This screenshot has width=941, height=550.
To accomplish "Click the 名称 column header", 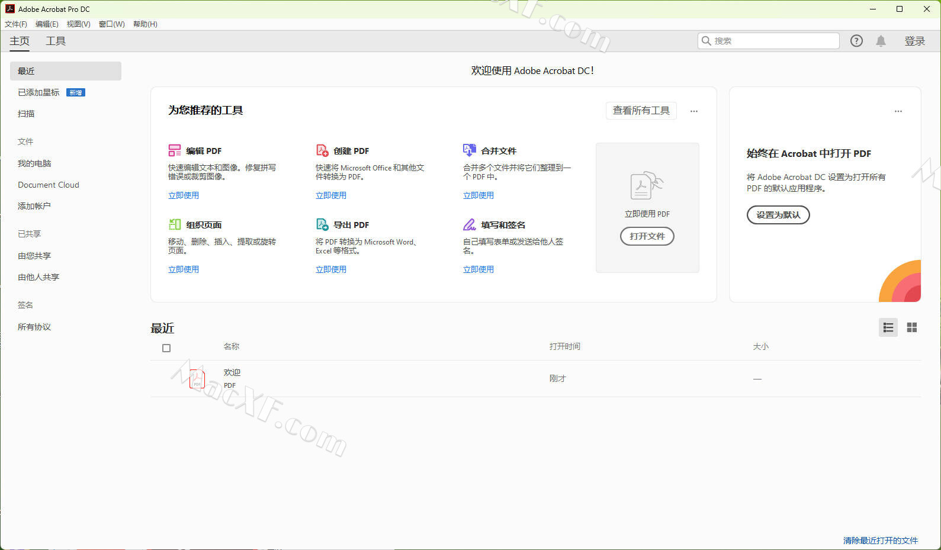I will [x=232, y=346].
